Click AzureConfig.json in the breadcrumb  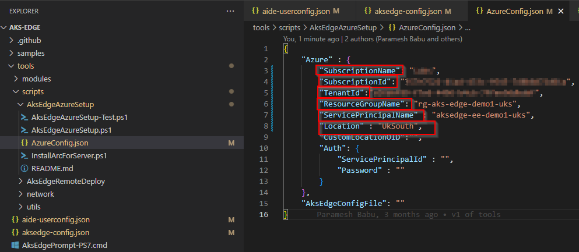pos(427,27)
